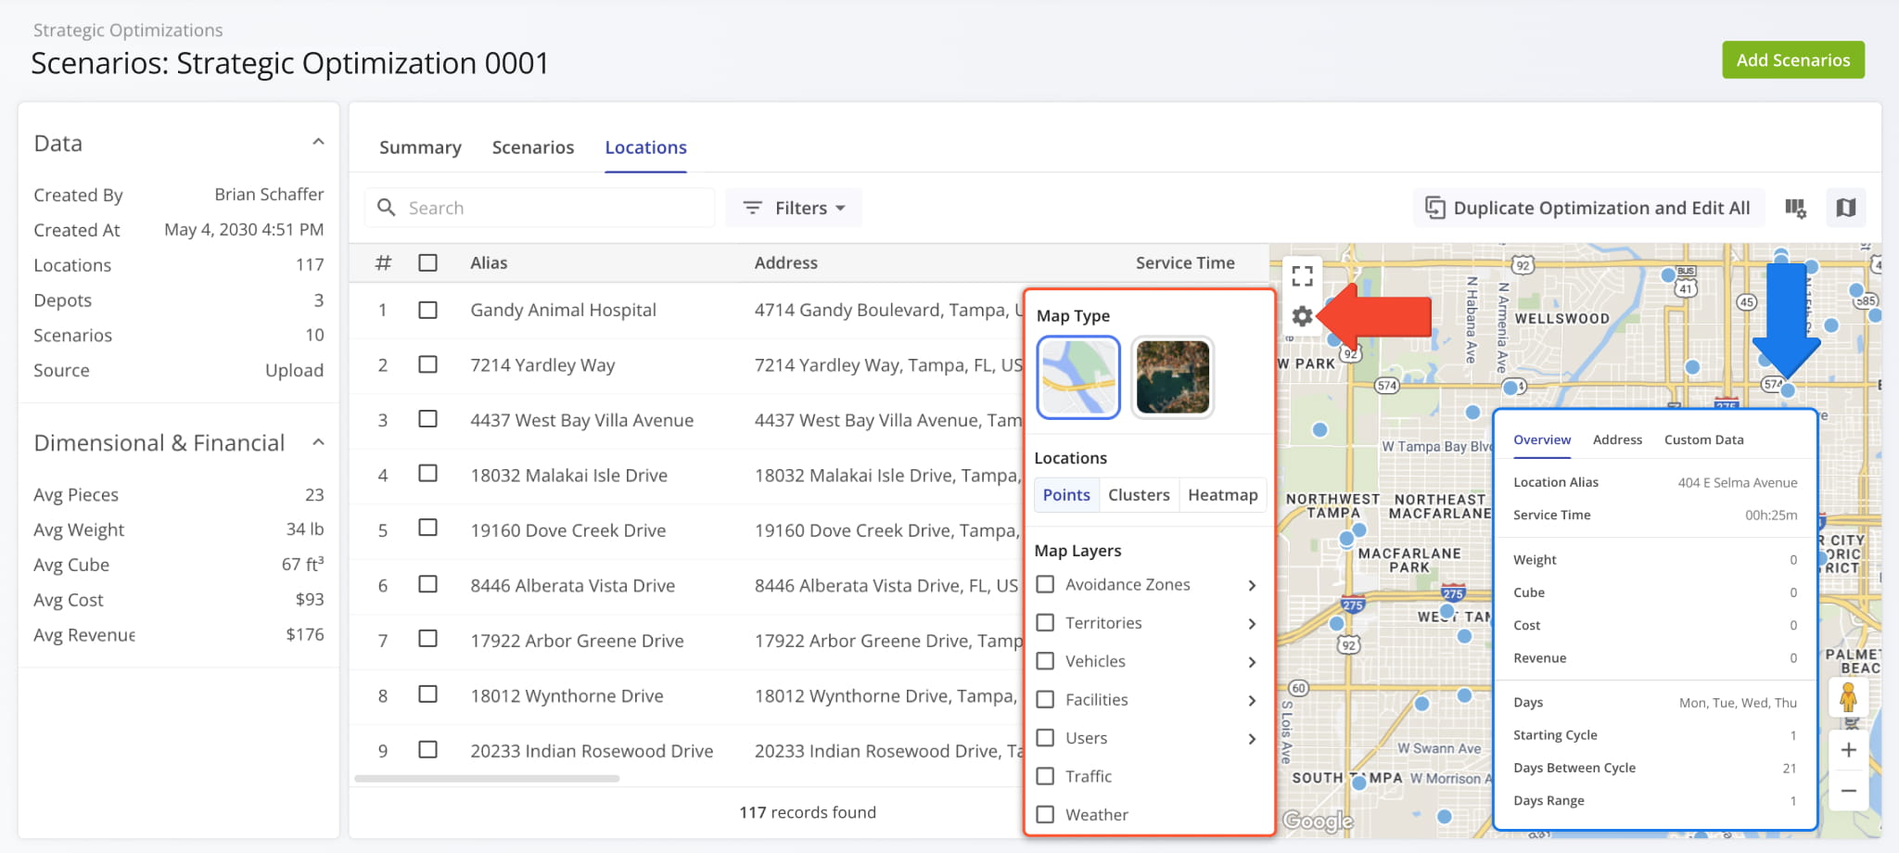Expand the Avoidance Zones layer submenu
This screenshot has height=853, width=1899.
tap(1251, 585)
